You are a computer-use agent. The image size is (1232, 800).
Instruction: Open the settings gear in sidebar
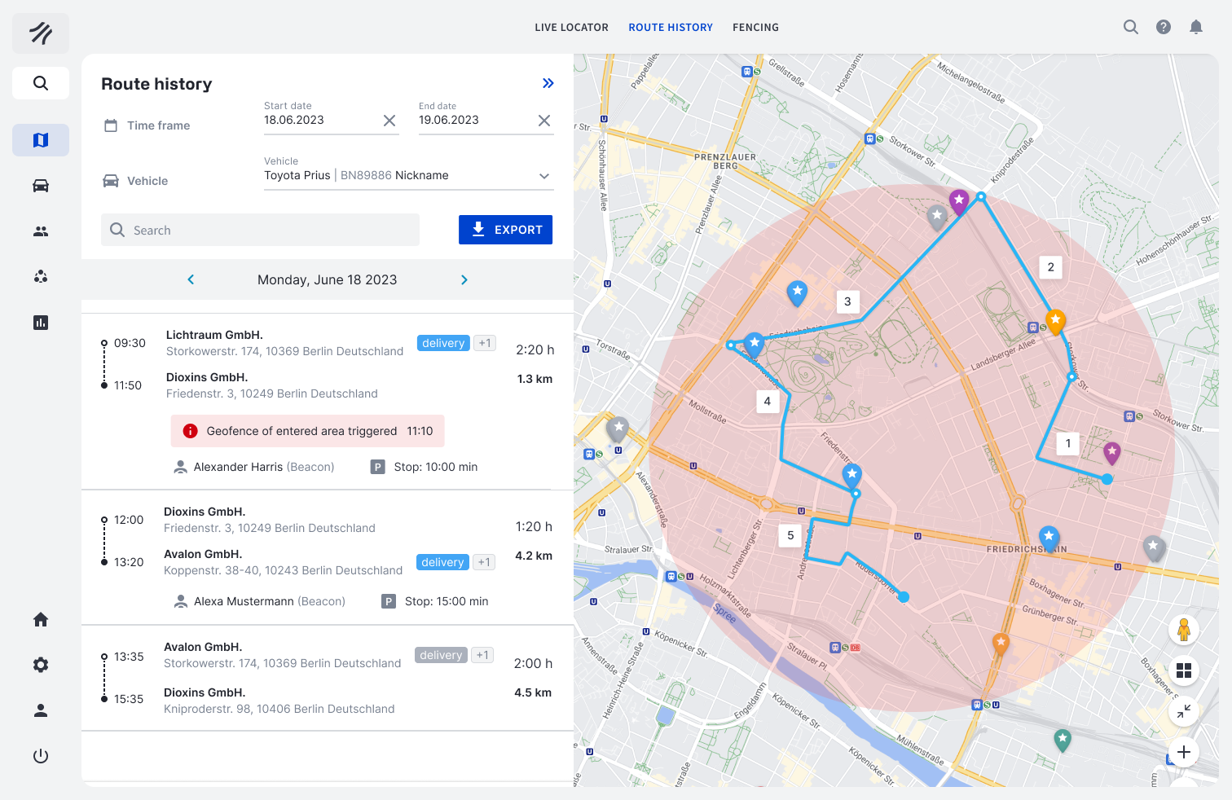point(41,665)
